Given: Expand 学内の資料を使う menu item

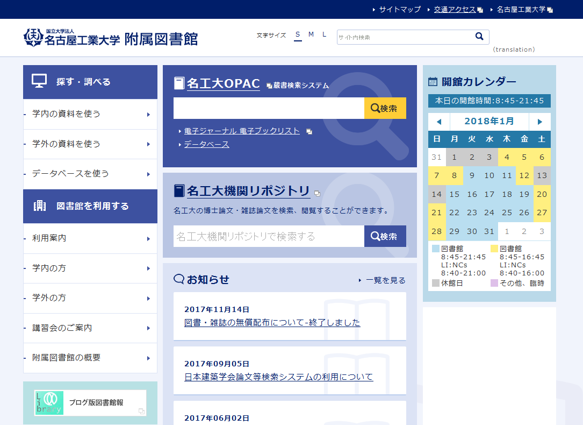Looking at the screenshot, I should tap(90, 114).
